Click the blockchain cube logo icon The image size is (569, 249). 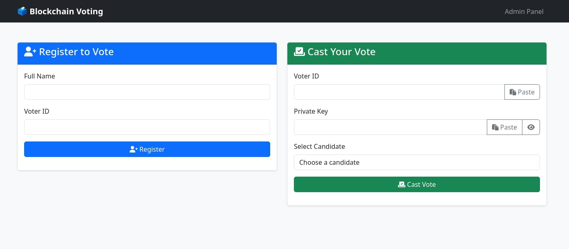pyautogui.click(x=22, y=11)
